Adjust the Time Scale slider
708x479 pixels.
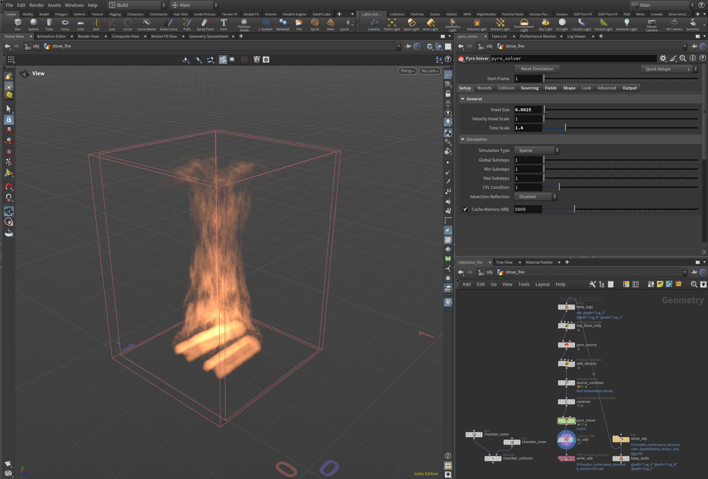[621, 128]
